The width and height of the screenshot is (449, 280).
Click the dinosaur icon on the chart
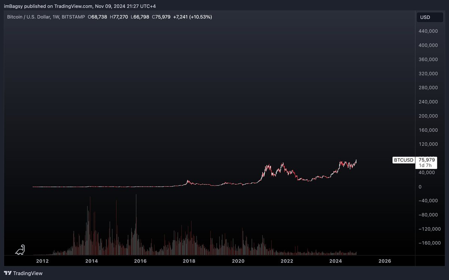click(x=20, y=250)
